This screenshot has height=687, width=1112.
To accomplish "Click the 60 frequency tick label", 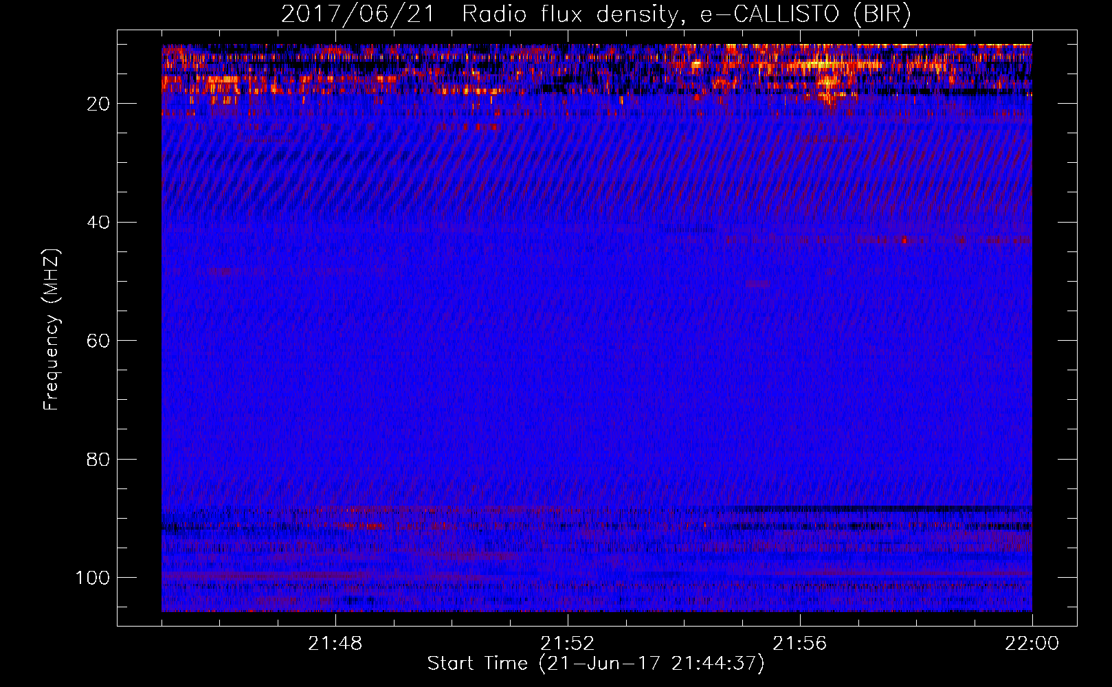I will pyautogui.click(x=98, y=341).
